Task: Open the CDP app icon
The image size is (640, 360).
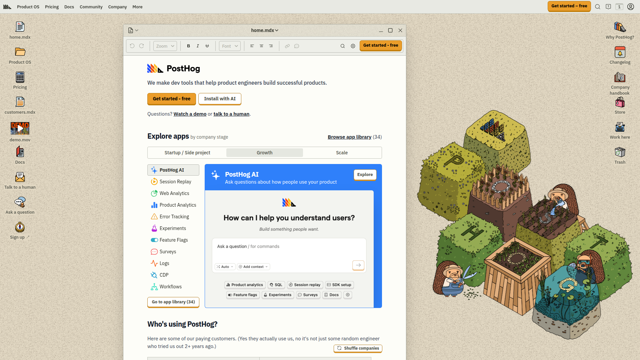Action: 154,275
